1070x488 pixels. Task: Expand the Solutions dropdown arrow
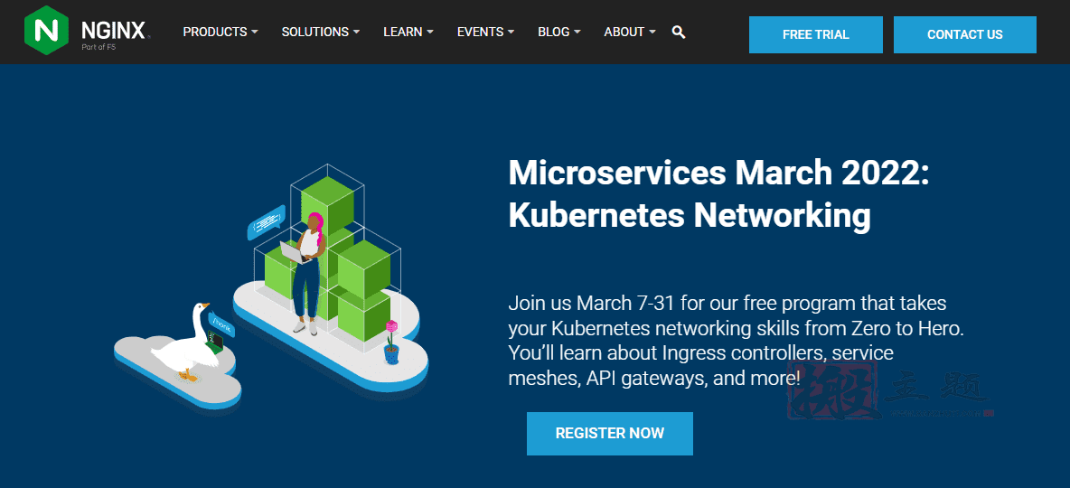356,32
